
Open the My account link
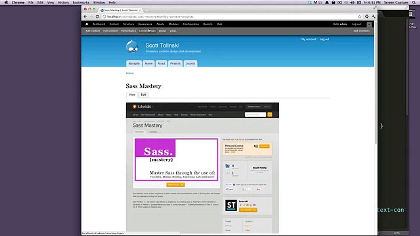point(309,39)
